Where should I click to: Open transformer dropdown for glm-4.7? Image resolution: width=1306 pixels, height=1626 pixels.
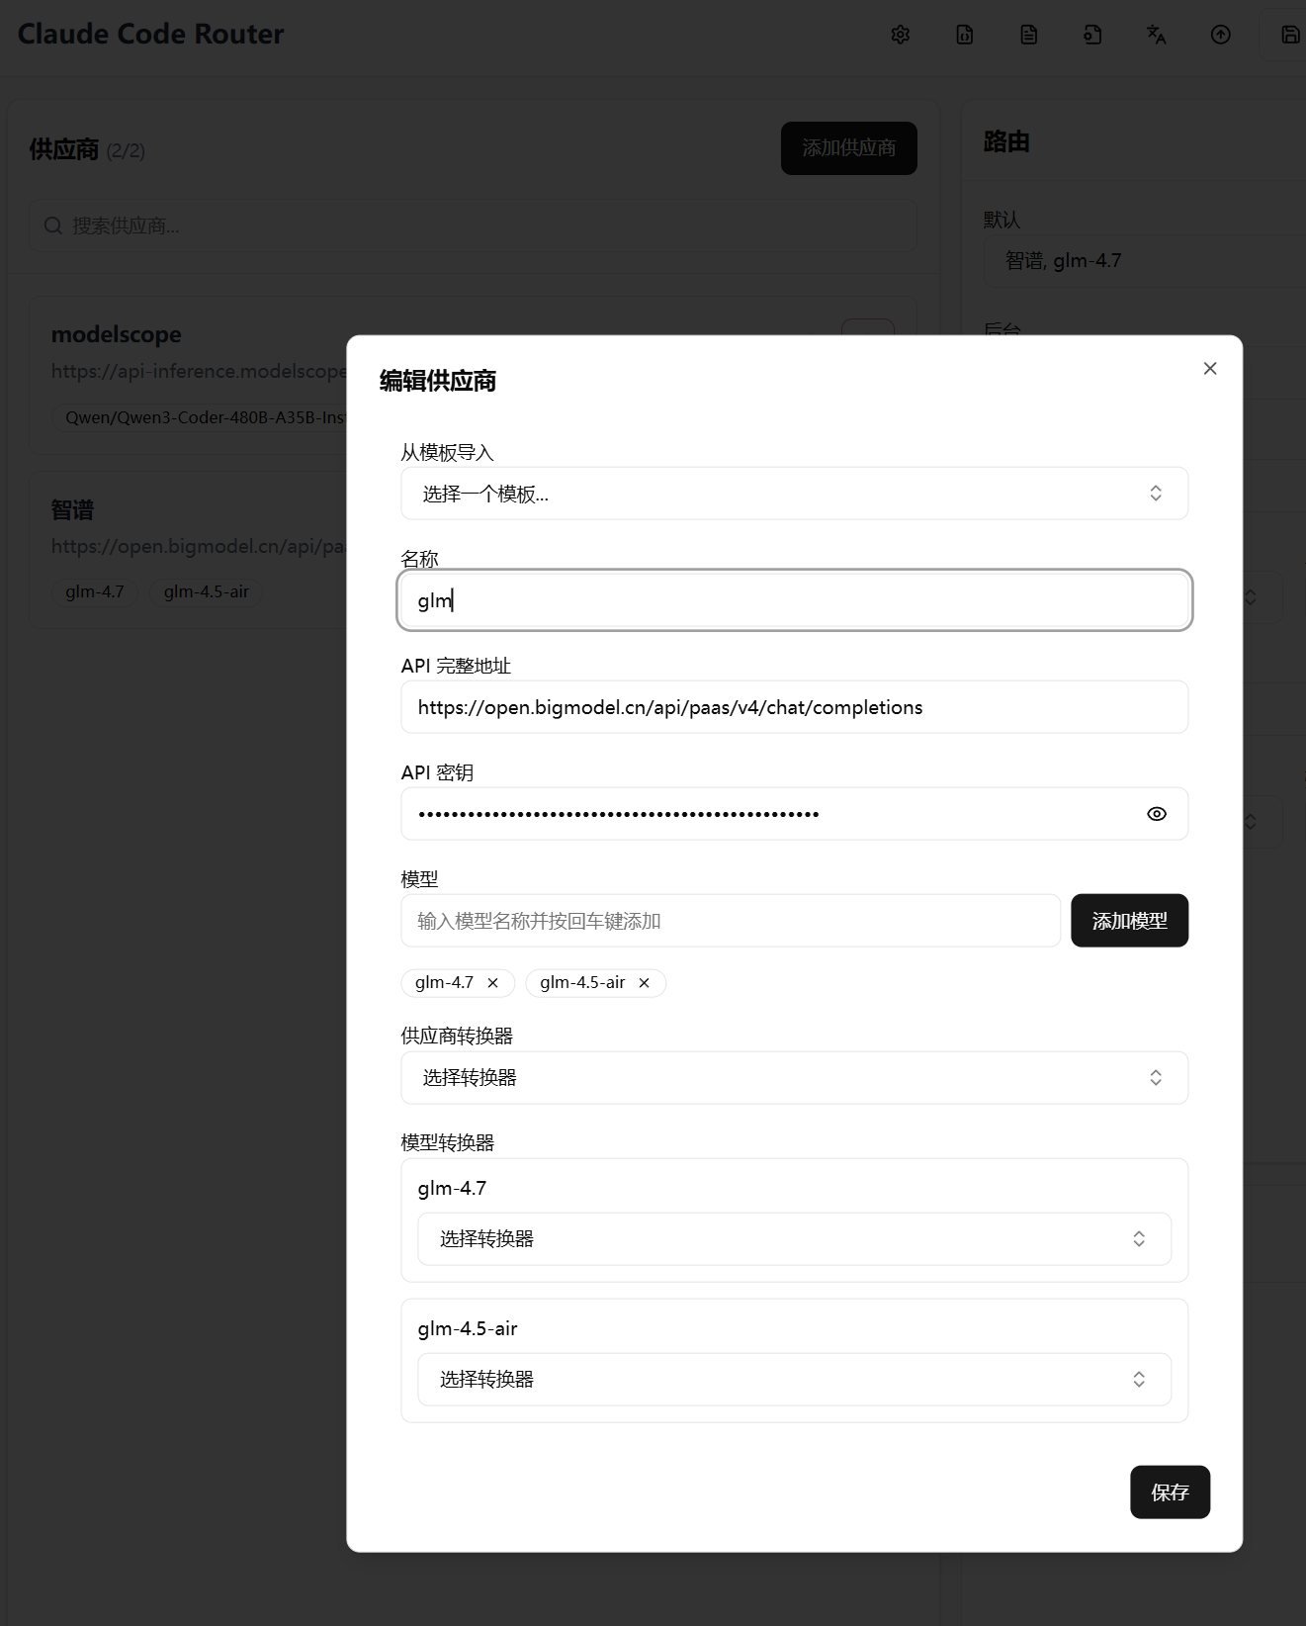795,1239
